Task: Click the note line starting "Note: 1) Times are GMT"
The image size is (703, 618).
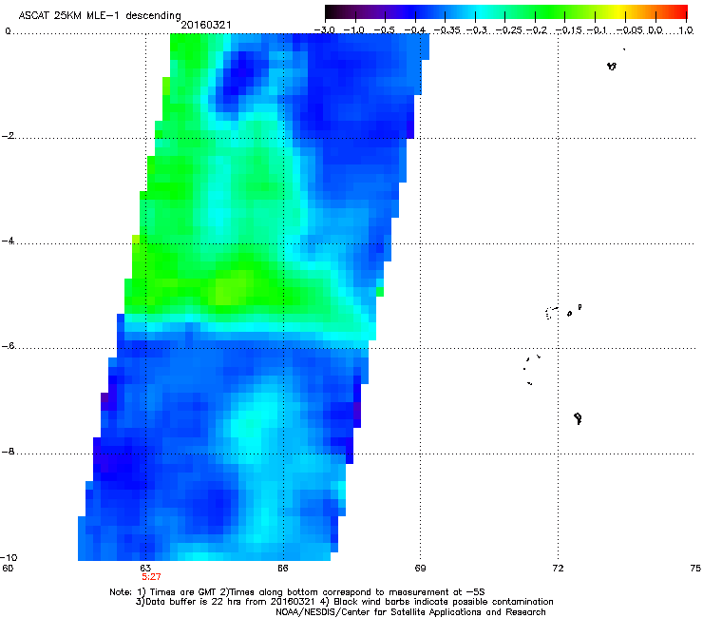Action: click(x=297, y=592)
